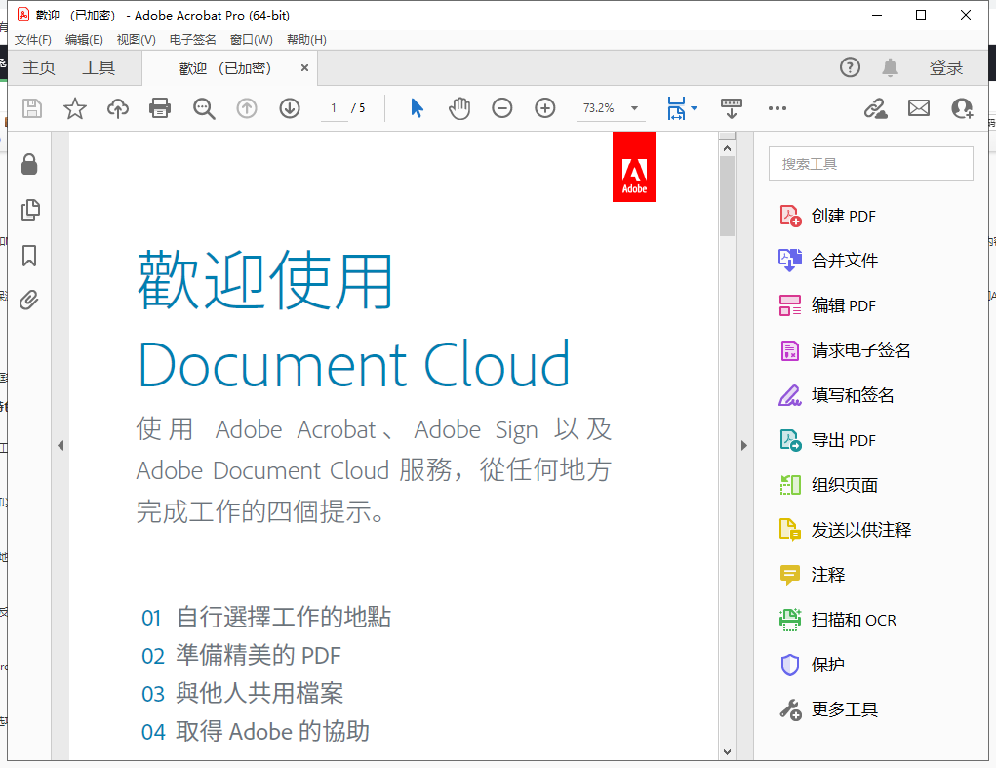
Task: Click the scrollbar down arrow
Action: (x=728, y=752)
